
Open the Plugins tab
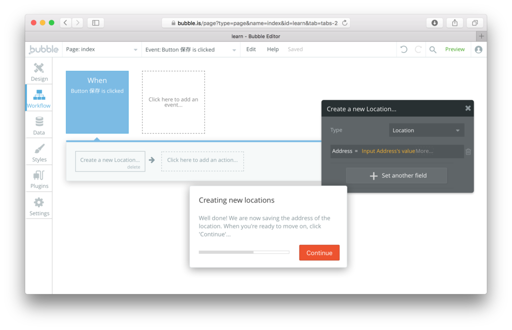point(39,179)
